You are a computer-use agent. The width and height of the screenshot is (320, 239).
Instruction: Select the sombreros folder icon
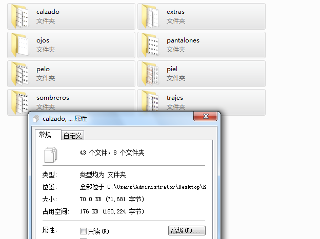pyautogui.click(x=20, y=102)
